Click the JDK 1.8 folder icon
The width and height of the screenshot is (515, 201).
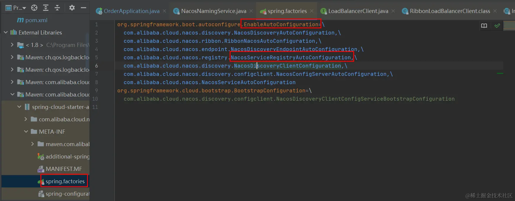tap(20, 45)
